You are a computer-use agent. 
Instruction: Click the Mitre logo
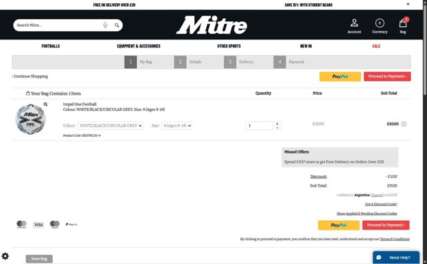coord(211,25)
